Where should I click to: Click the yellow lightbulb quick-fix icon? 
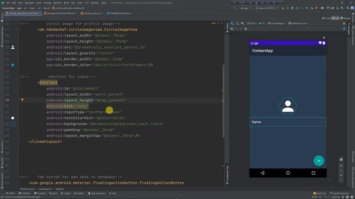[x=22, y=99]
